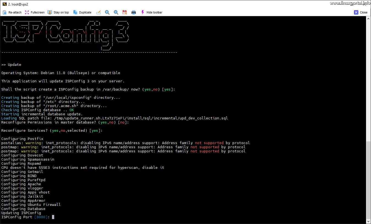371x224 pixels.
Task: Toggle Stay on top for window
Action: pos(58,12)
